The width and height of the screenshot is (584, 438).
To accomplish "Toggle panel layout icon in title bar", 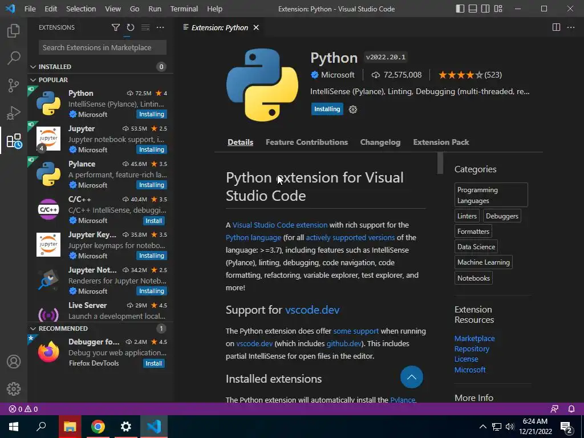I will coord(473,9).
